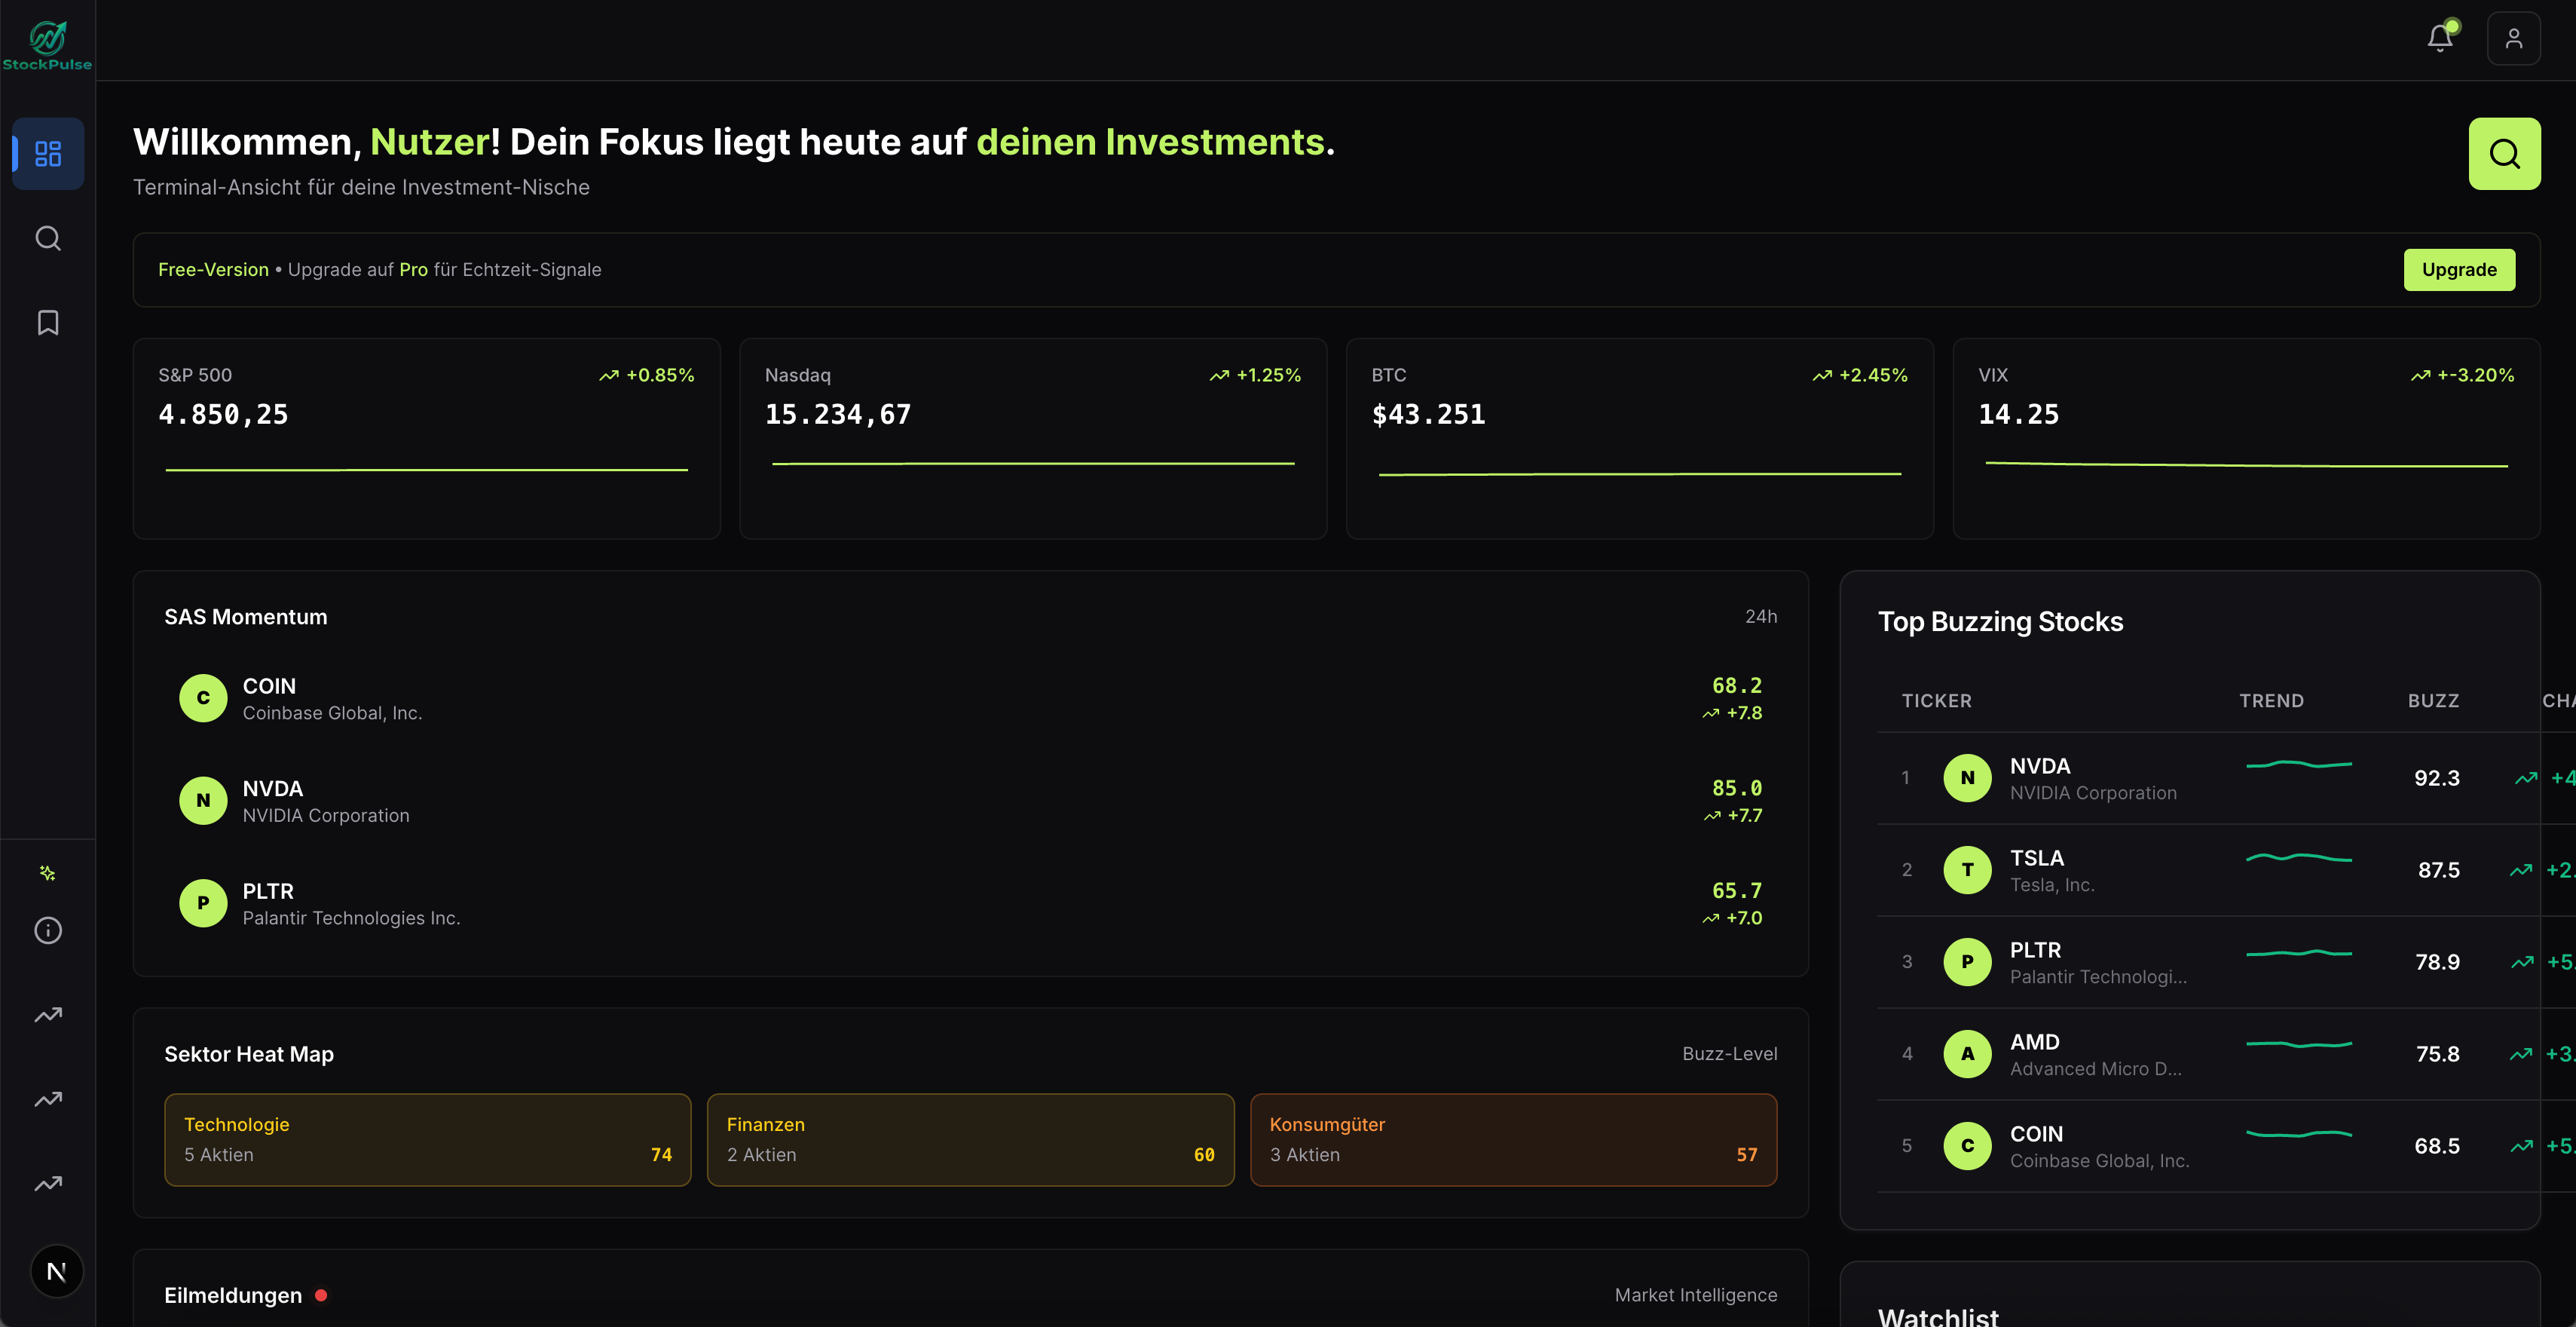Image resolution: width=2576 pixels, height=1327 pixels.
Task: Click the BUZZ column header
Action: click(x=2433, y=700)
